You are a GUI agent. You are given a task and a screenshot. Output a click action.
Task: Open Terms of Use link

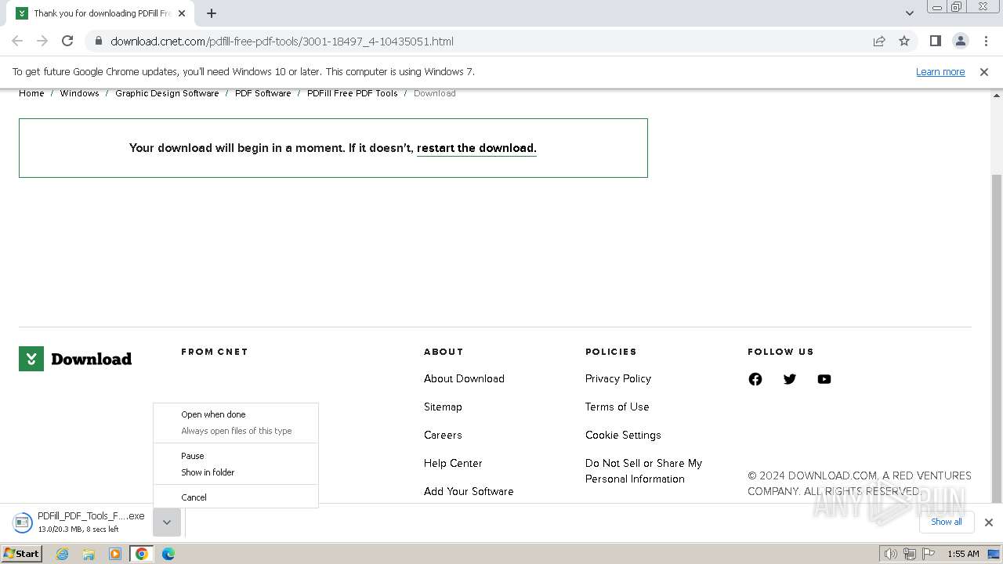tap(617, 407)
